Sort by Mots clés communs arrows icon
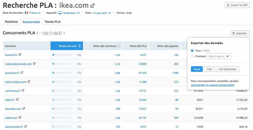The width and height of the screenshot is (253, 130). pyautogui.click(x=119, y=46)
